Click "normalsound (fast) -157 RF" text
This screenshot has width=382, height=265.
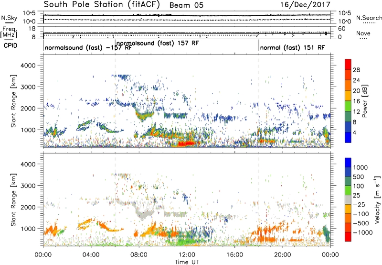point(88,47)
